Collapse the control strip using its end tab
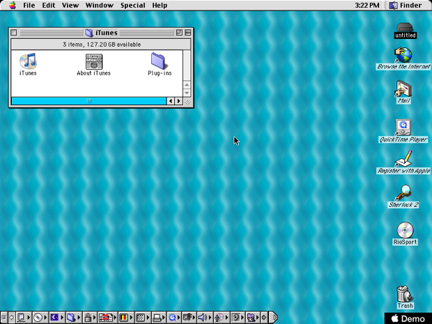This screenshot has width=432, height=324. point(272,318)
